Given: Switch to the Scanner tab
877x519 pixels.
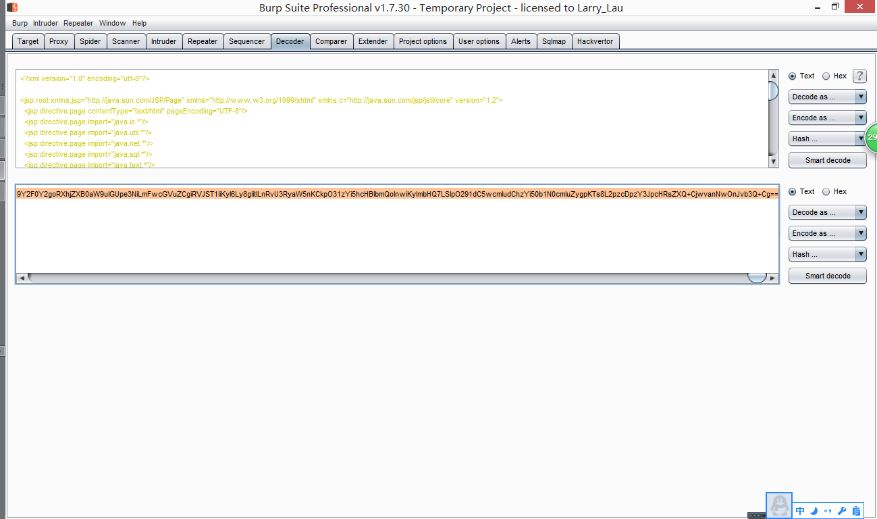Looking at the screenshot, I should 126,41.
